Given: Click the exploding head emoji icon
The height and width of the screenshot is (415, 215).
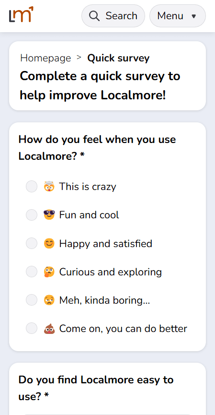Looking at the screenshot, I should click(49, 187).
